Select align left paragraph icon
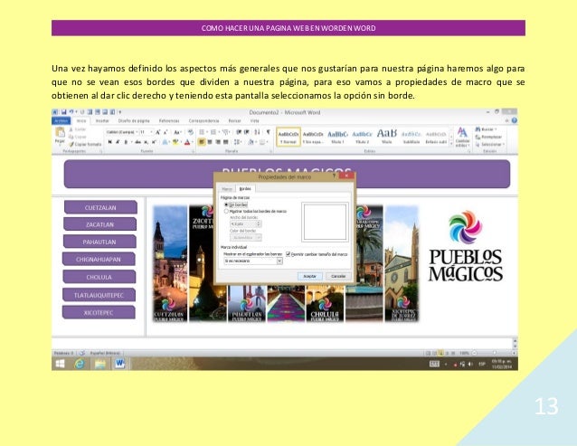Screen dimensions: 577x446 [202, 142]
